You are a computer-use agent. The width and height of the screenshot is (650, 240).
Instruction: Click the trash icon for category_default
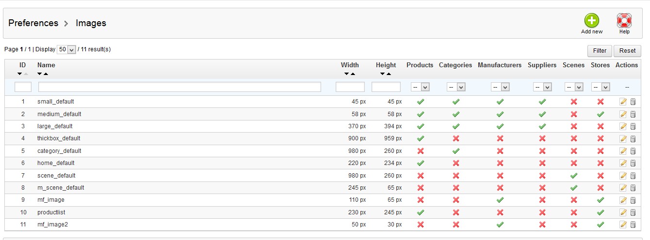point(633,151)
